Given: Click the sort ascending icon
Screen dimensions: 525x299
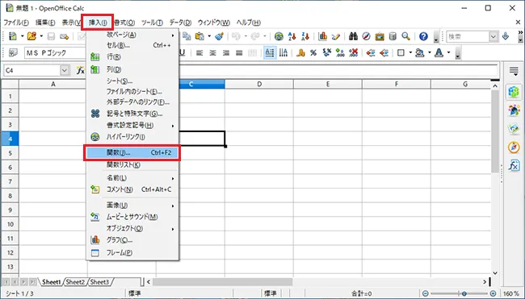Looking at the screenshot, I should coord(292,36).
